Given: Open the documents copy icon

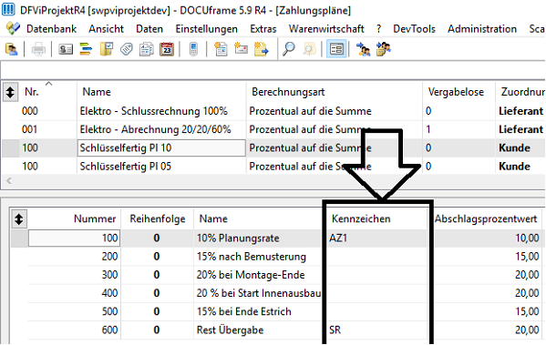Looking at the screenshot, I should click(147, 49).
